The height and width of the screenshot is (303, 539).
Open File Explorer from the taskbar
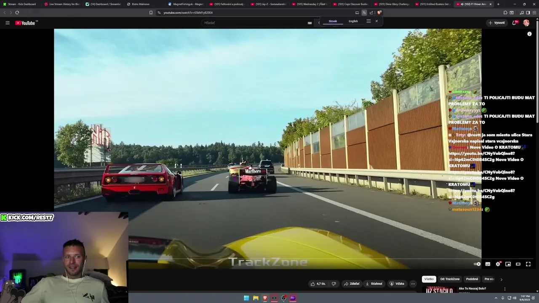256,298
